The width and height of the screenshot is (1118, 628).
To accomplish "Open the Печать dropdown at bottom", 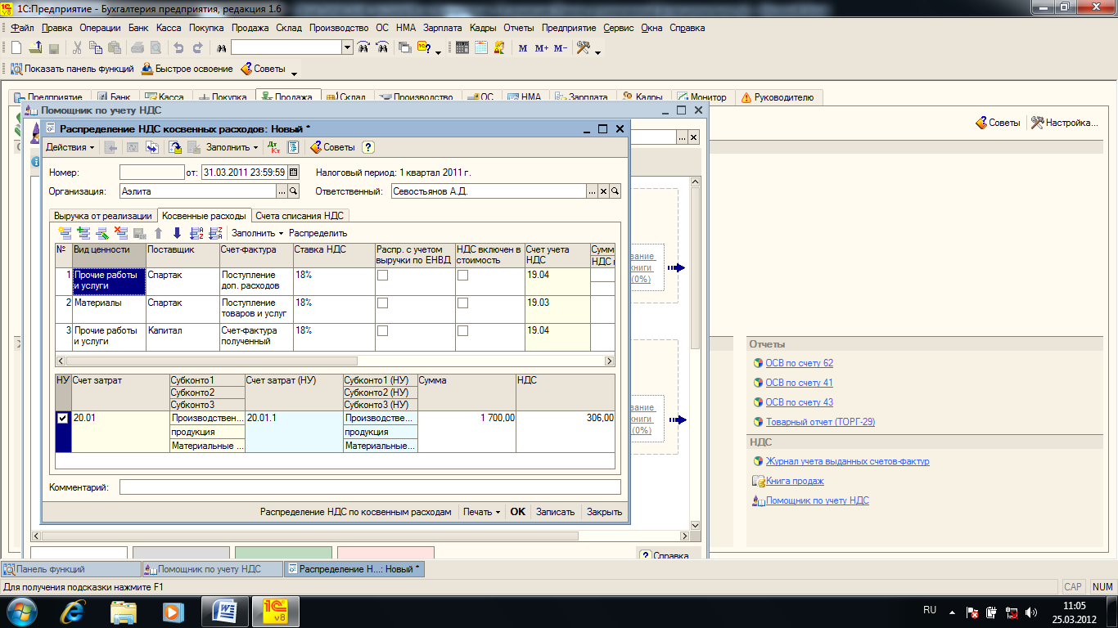I will tap(481, 512).
